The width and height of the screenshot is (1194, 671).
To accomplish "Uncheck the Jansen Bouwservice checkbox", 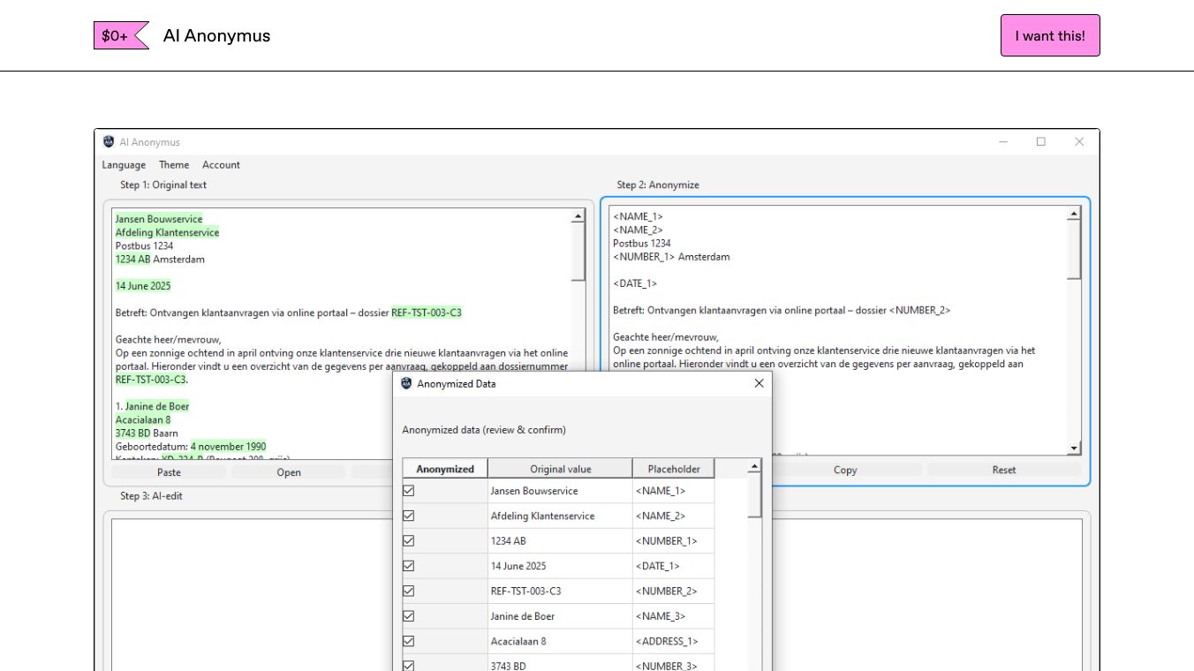I will pos(409,491).
